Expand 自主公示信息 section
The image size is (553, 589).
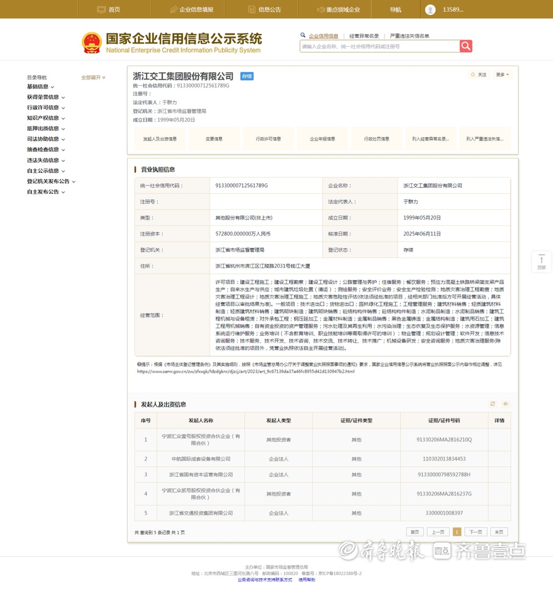[x=46, y=171]
